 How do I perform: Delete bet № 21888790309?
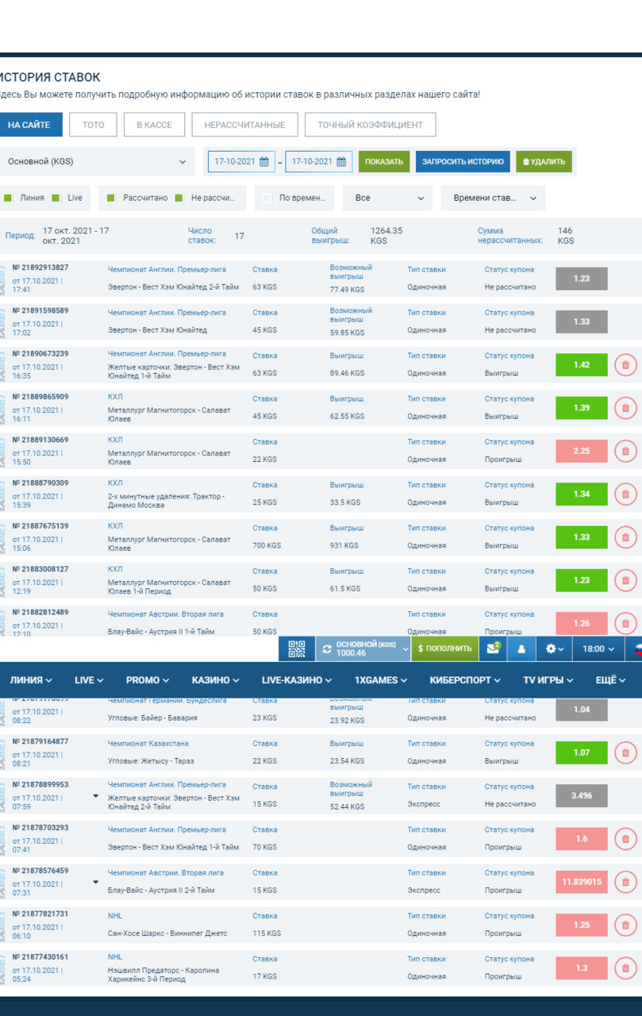[x=625, y=494]
